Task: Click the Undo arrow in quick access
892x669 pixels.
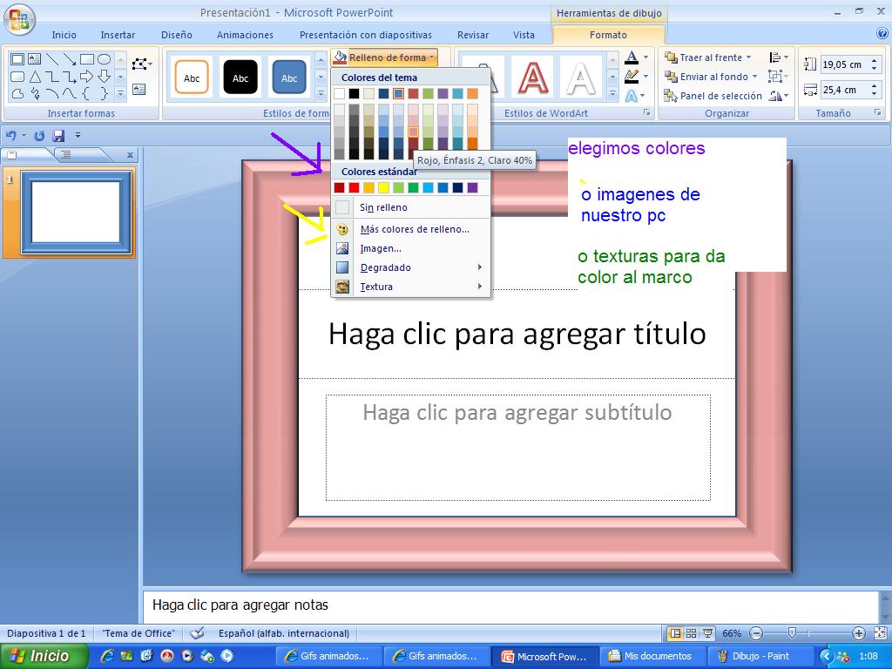Action: pos(11,136)
